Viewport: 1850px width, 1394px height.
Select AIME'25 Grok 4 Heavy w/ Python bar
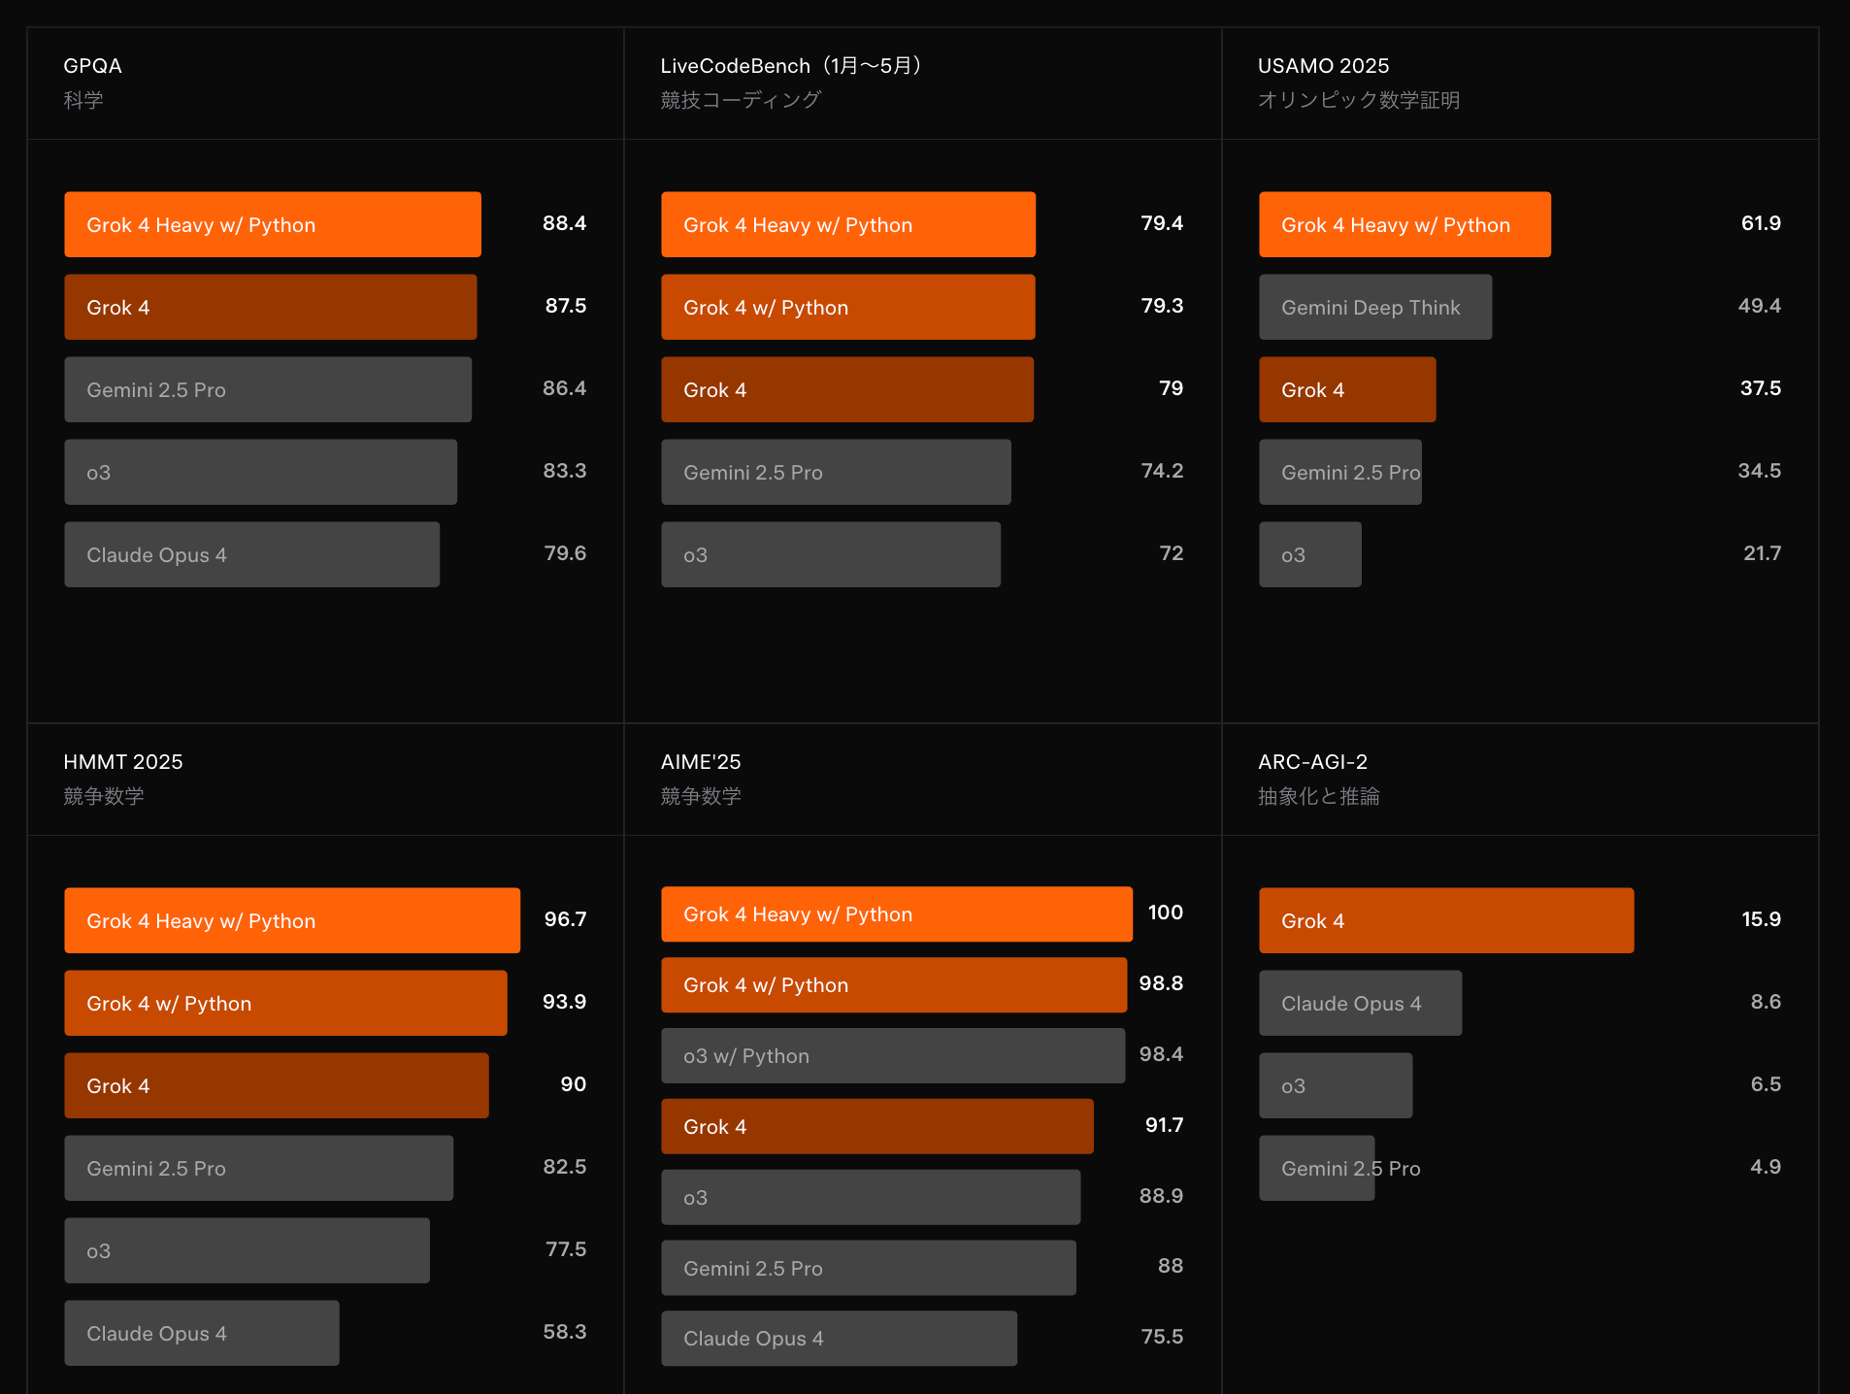coord(897,914)
